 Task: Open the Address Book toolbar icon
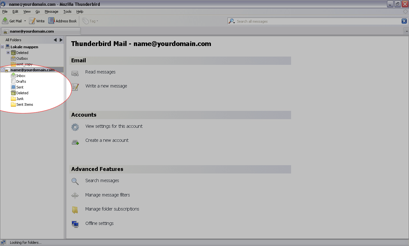click(51, 21)
